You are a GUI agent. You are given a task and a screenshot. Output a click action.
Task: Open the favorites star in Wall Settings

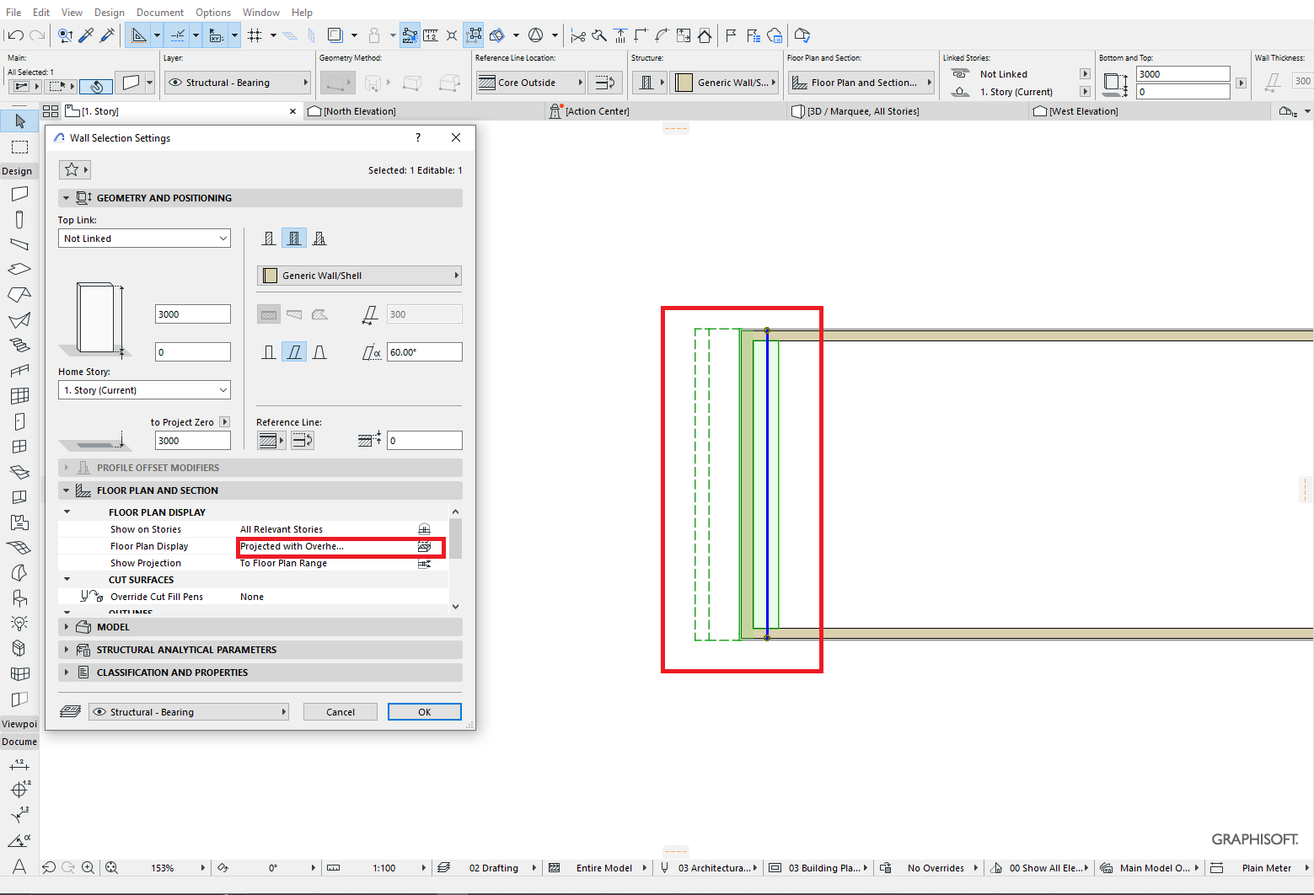tap(70, 169)
